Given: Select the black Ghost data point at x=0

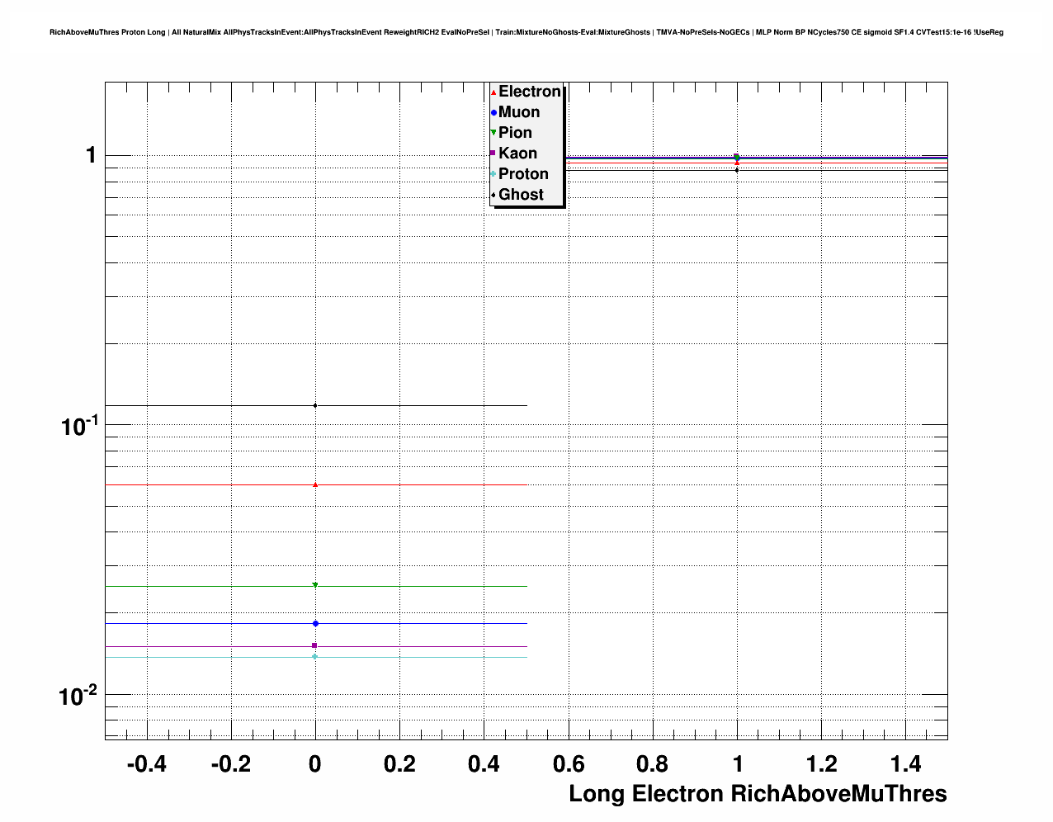Looking at the screenshot, I should coord(315,405).
